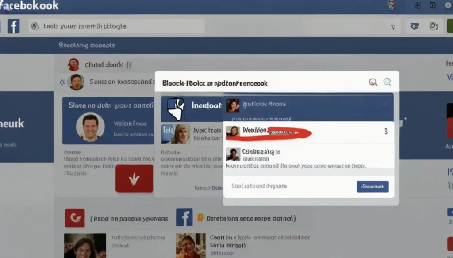Click the blonde woman thumbnail with blue badge

pos(176,134)
